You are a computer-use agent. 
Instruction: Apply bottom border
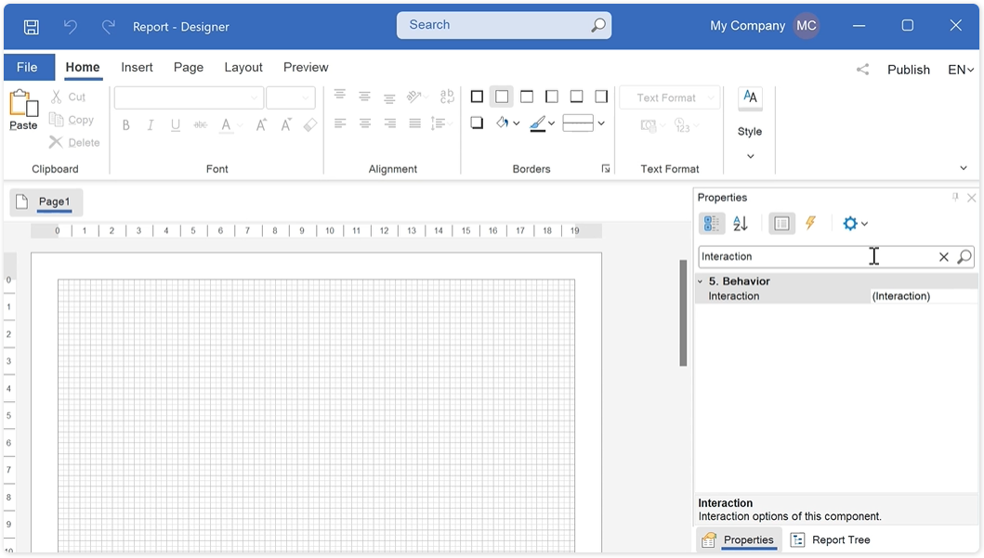[x=576, y=97]
